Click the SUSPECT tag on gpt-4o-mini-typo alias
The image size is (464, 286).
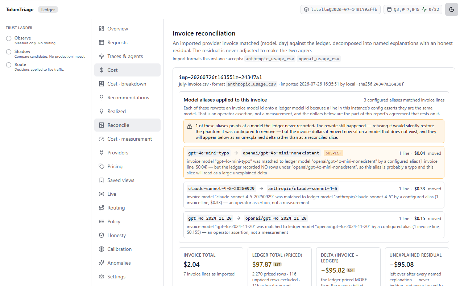[333, 153]
